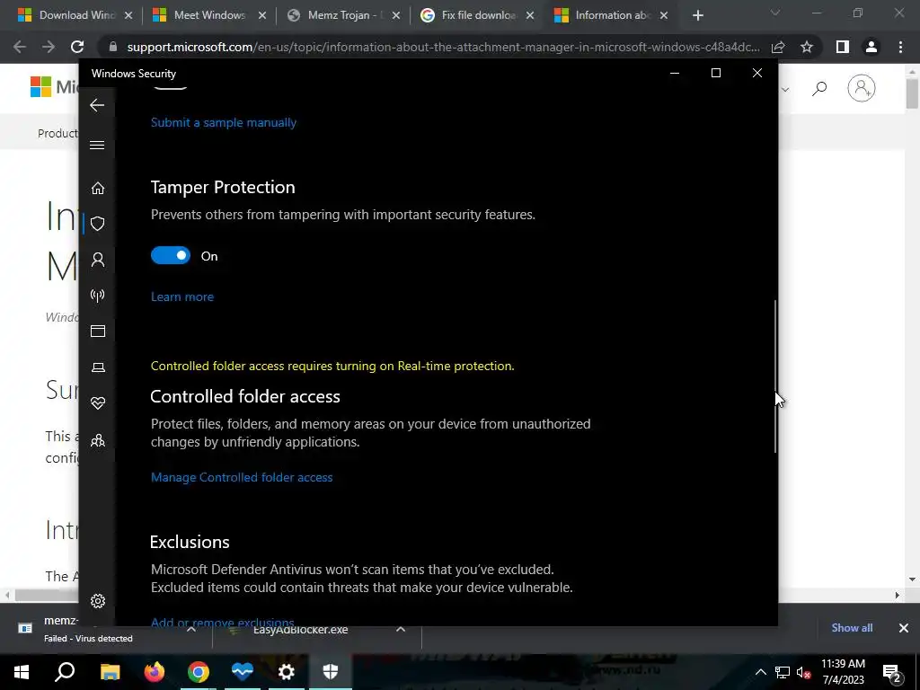
Task: Reload the page in Chrome
Action: click(x=77, y=47)
